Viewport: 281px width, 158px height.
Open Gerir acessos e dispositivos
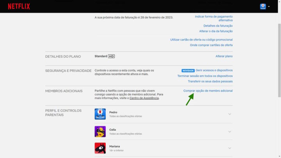tap(214, 70)
